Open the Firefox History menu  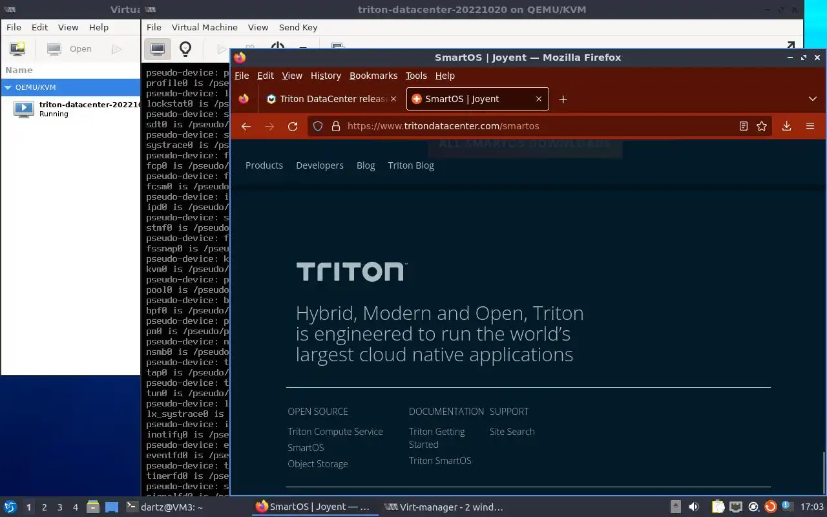(x=326, y=76)
